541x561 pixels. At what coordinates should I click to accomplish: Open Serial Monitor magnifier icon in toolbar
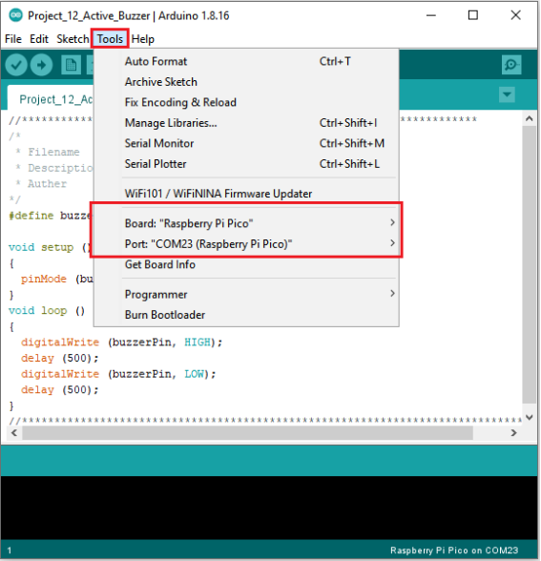(511, 65)
